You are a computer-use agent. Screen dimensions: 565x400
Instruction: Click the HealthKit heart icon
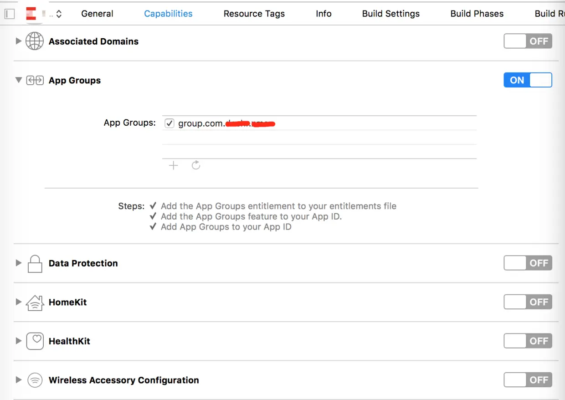(x=35, y=341)
